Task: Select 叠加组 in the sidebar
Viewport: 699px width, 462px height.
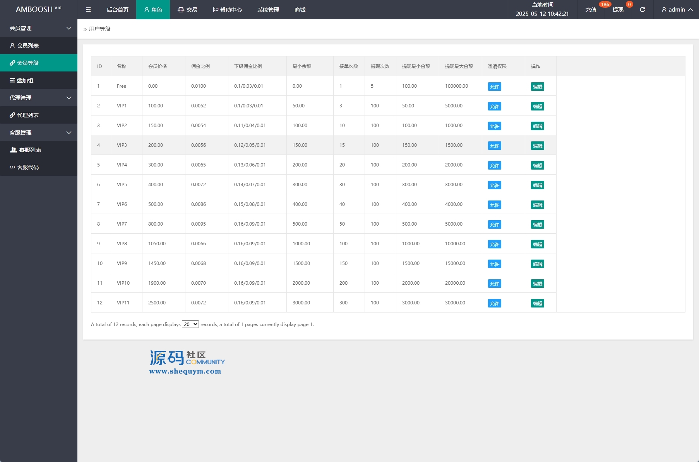Action: click(x=25, y=80)
